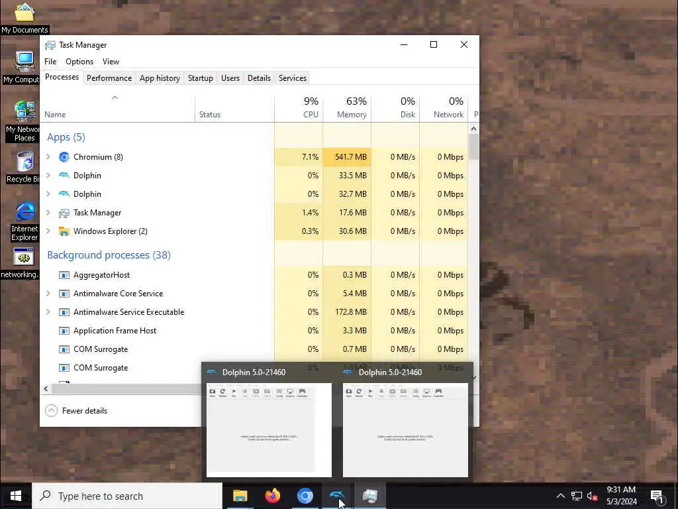Switch to the Performance tab
This screenshot has height=509, width=678.
point(109,78)
